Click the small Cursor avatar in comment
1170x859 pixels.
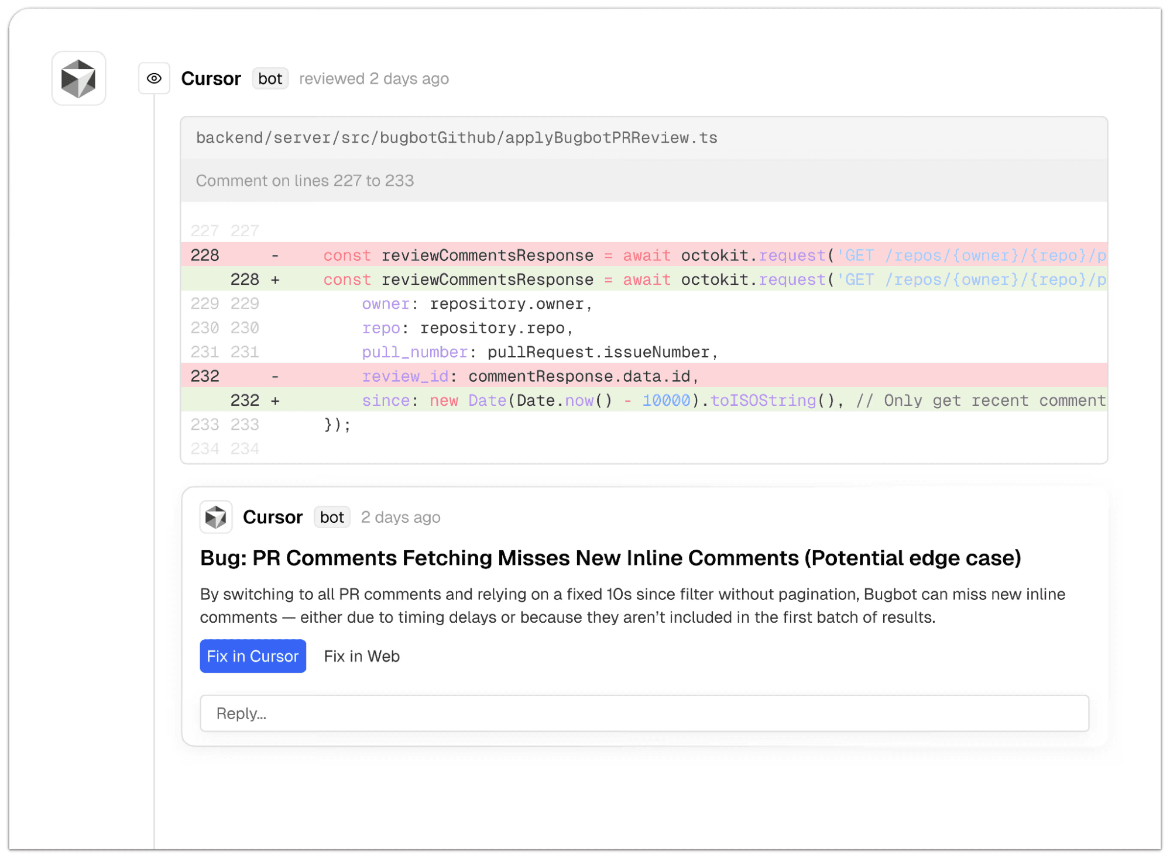click(x=215, y=517)
